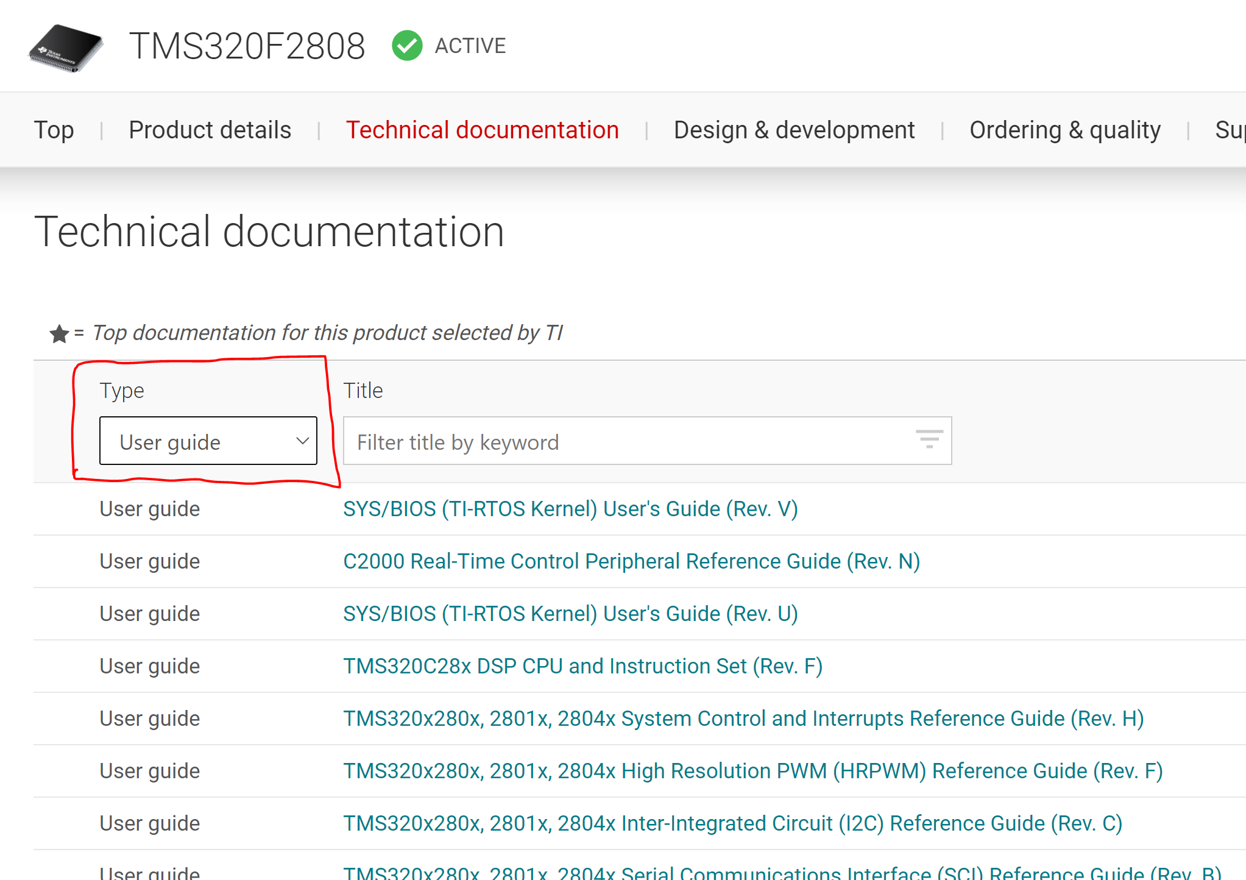Click the green ACTIVE status checkmark icon
The image size is (1246, 880).
pyautogui.click(x=407, y=46)
